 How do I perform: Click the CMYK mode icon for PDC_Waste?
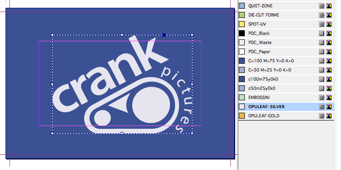pyautogui.click(x=329, y=43)
